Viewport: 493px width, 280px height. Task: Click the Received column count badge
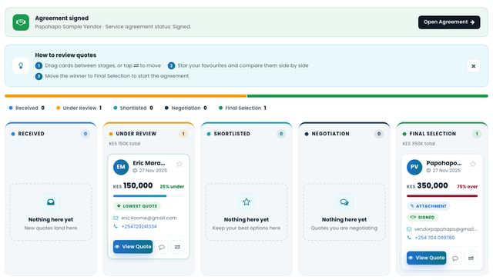click(86, 134)
